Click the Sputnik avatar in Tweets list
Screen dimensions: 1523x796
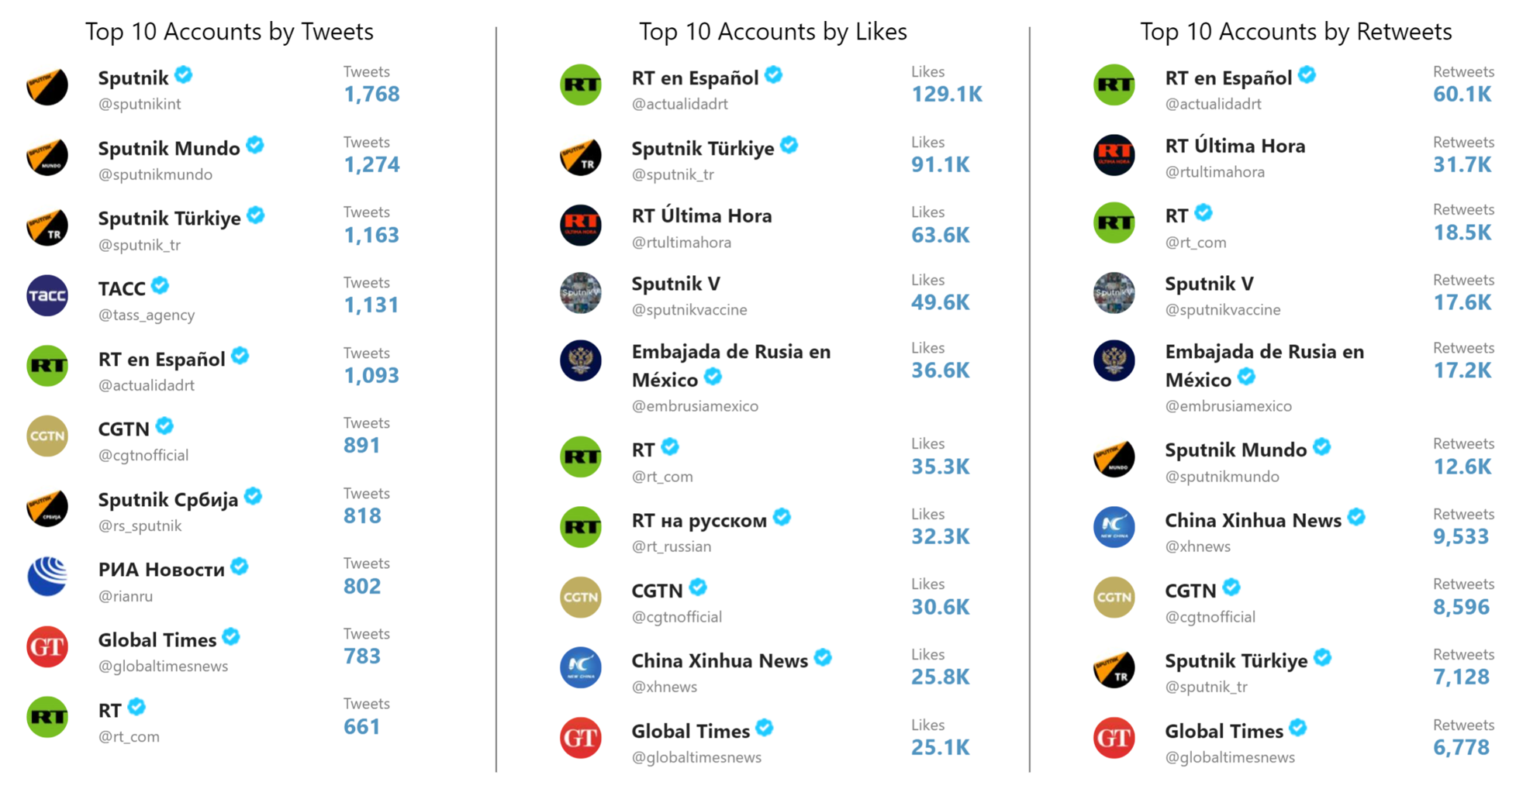pos(47,85)
